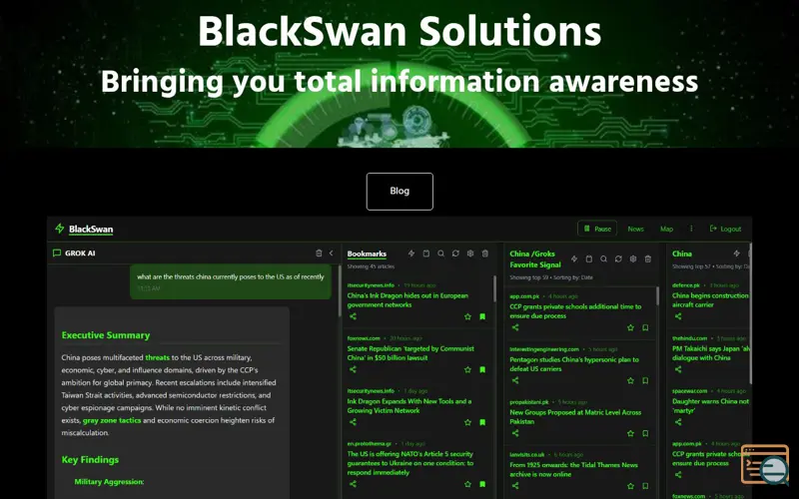Screen dimensions: 799x499
Task: Bookmark the Tidal Thames News archive article
Action: pos(645,486)
